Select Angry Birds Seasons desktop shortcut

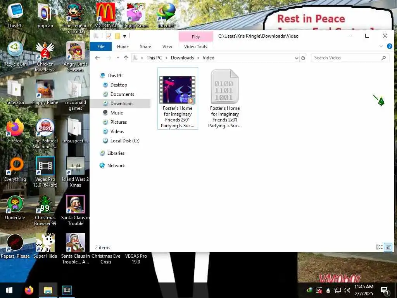pos(75,57)
